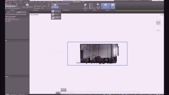Toggle Gestionnaire de nuages de points
This screenshot has width=169, height=95.
pos(106,6)
